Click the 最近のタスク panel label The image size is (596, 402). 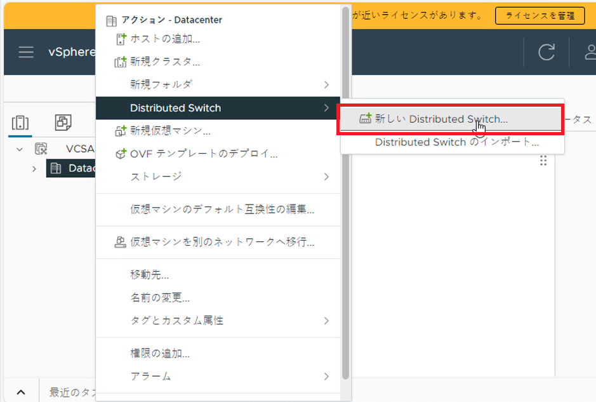point(72,392)
